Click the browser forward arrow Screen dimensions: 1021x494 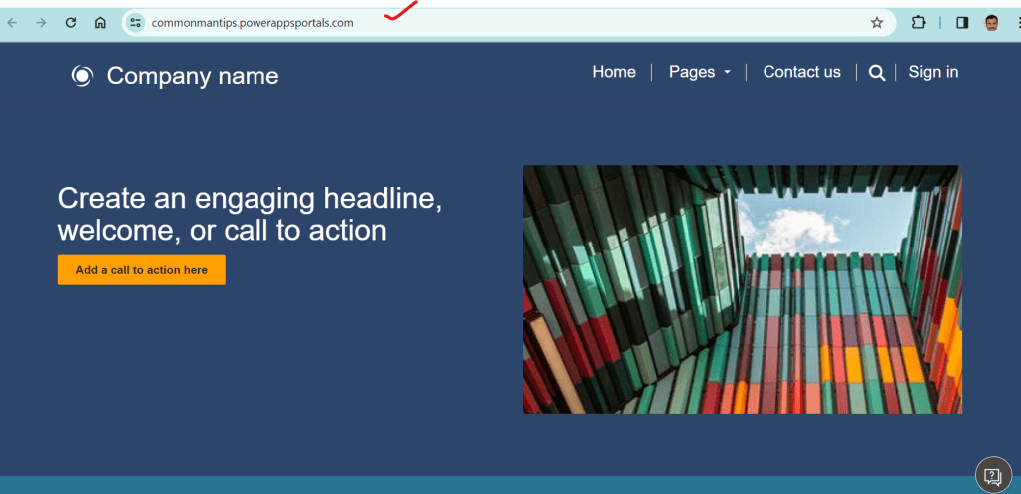tap(41, 22)
